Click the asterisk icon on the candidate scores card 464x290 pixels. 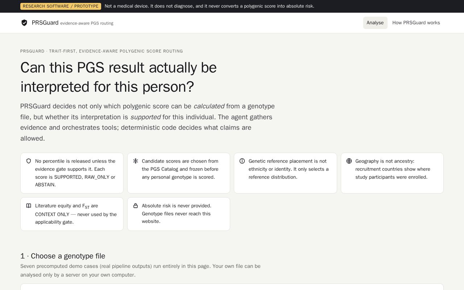(x=136, y=161)
